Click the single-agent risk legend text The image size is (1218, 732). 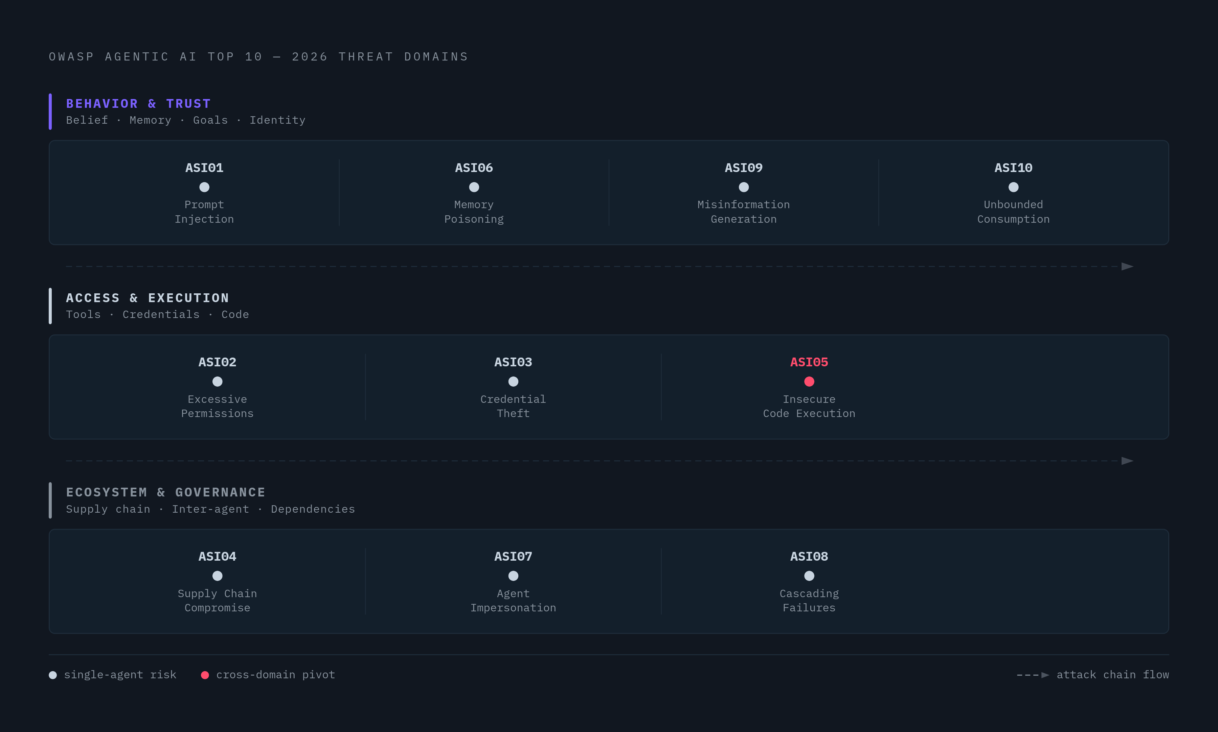120,675
